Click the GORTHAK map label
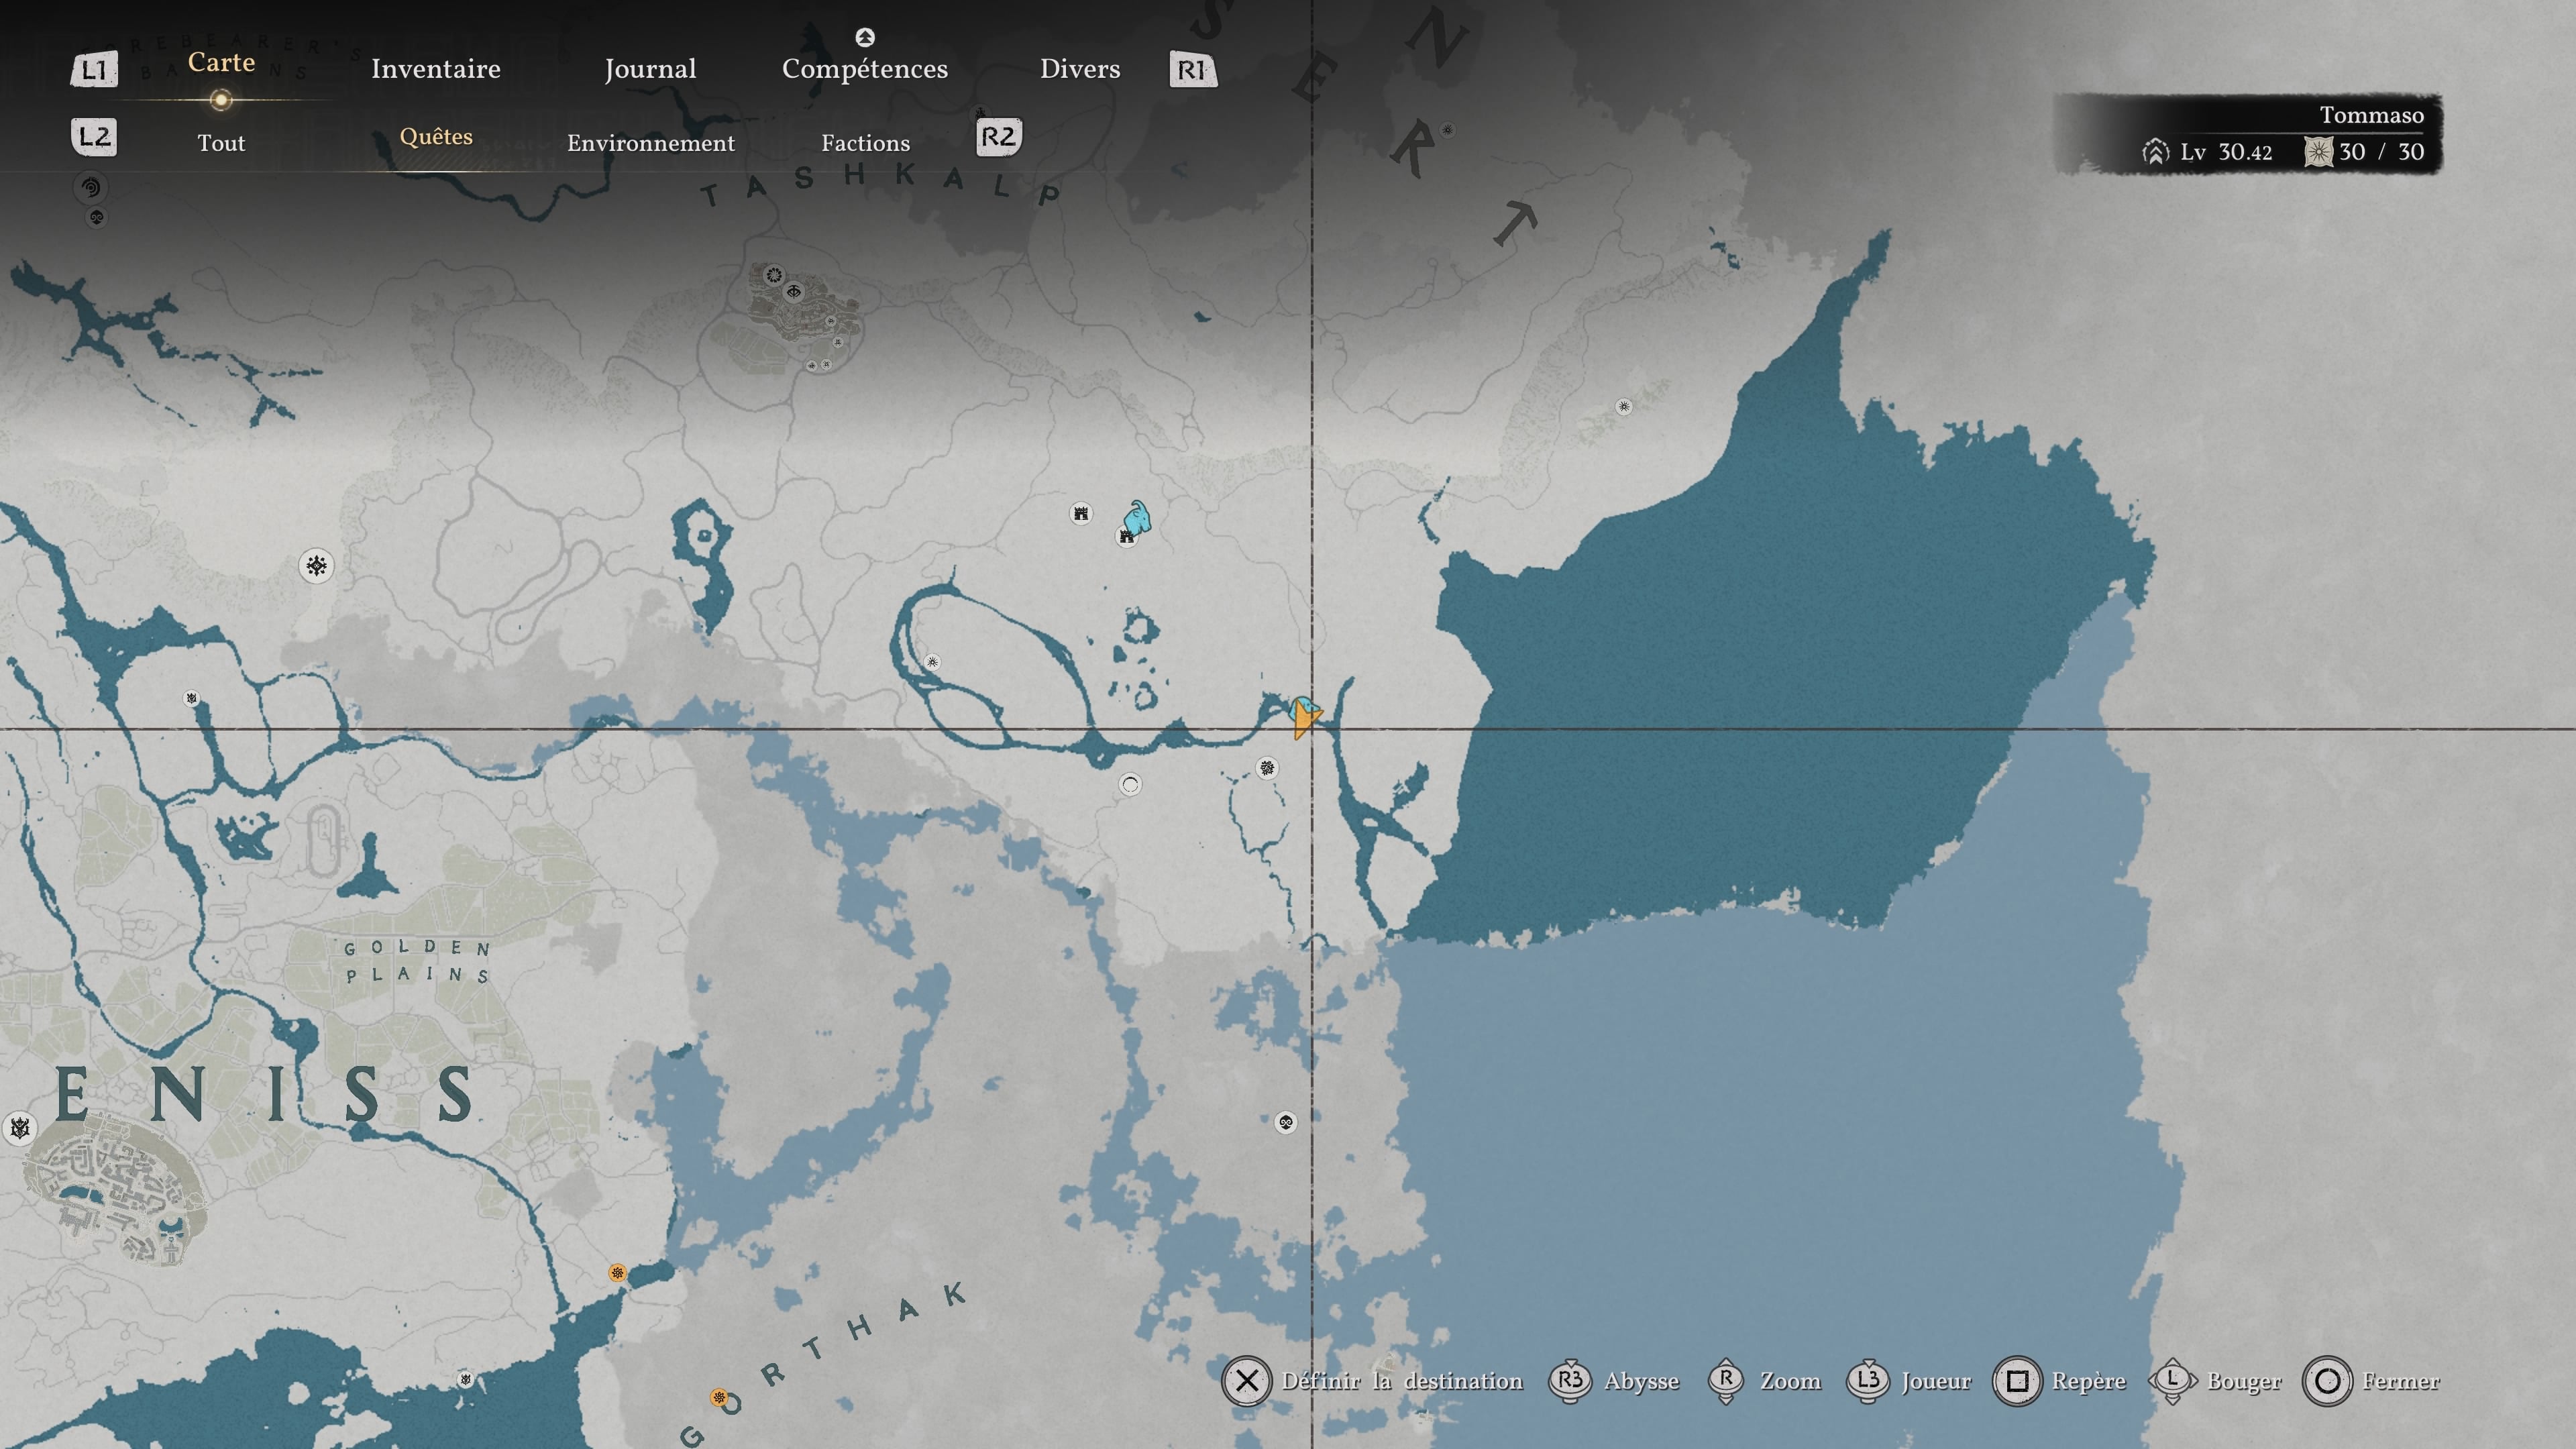 coord(823,1365)
